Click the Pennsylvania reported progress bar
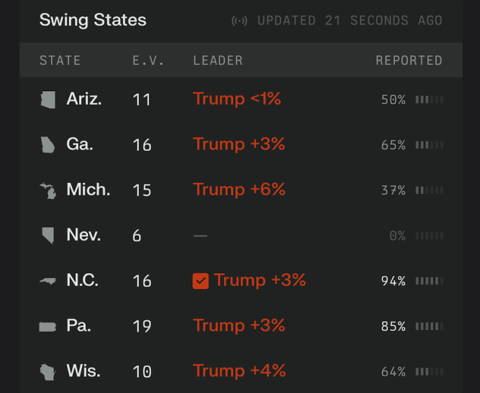Viewport: 480px width, 393px height. tap(429, 327)
